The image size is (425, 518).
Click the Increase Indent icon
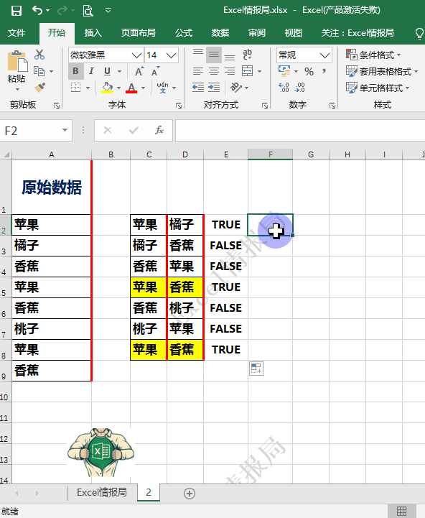[214, 88]
